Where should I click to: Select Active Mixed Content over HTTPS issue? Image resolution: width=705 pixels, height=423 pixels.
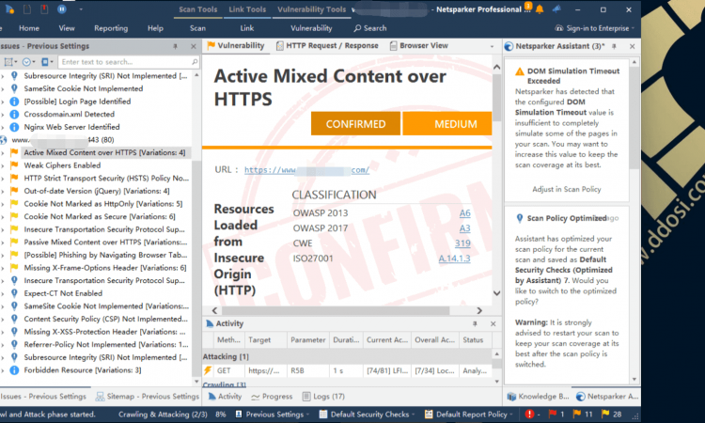(x=104, y=152)
